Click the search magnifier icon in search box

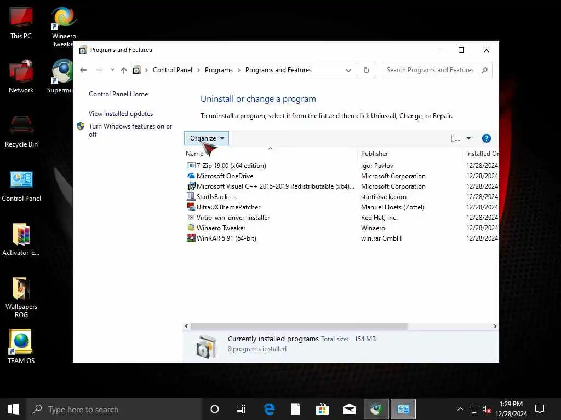484,70
